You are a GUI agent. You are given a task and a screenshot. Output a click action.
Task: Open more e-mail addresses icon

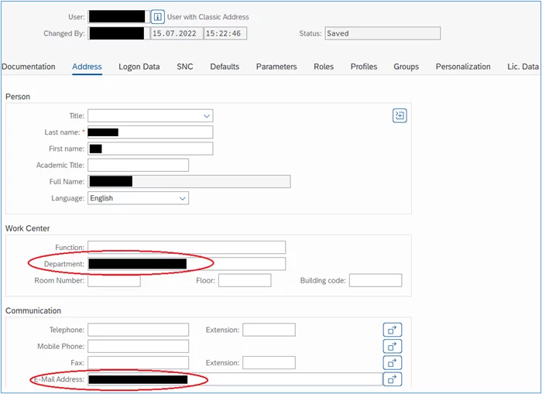click(393, 379)
